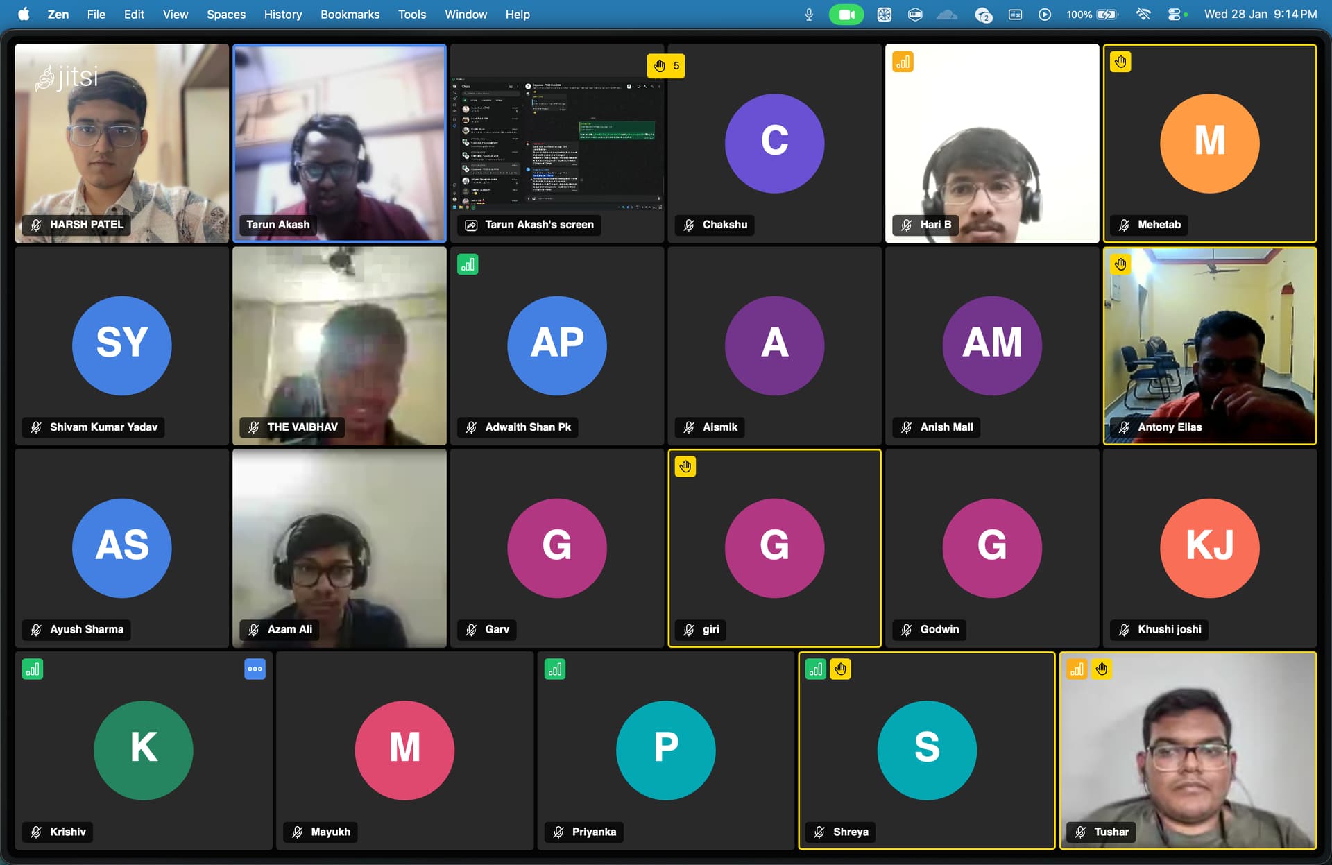
Task: Open the History menu
Action: pyautogui.click(x=282, y=14)
